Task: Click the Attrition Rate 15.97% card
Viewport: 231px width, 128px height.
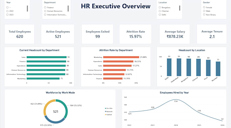Action: (136, 34)
